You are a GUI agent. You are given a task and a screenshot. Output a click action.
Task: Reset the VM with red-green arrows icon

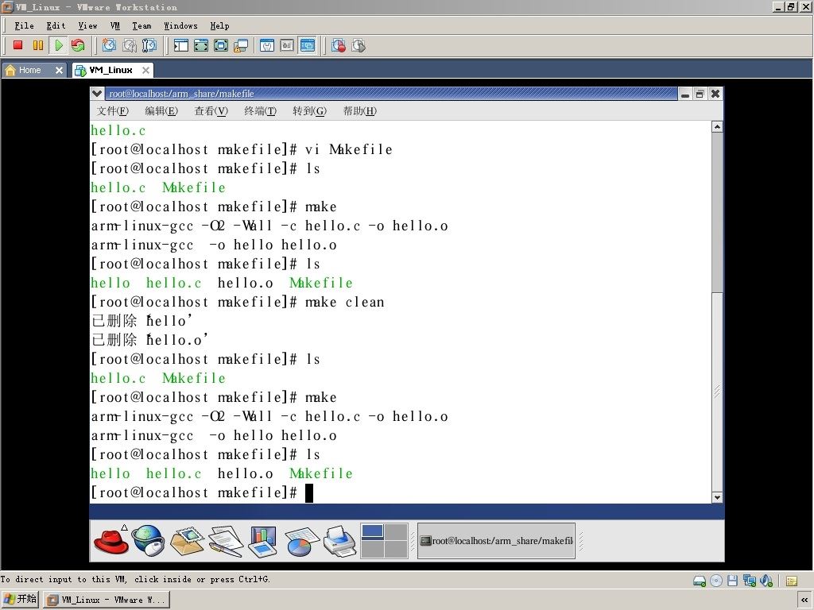[x=78, y=45]
